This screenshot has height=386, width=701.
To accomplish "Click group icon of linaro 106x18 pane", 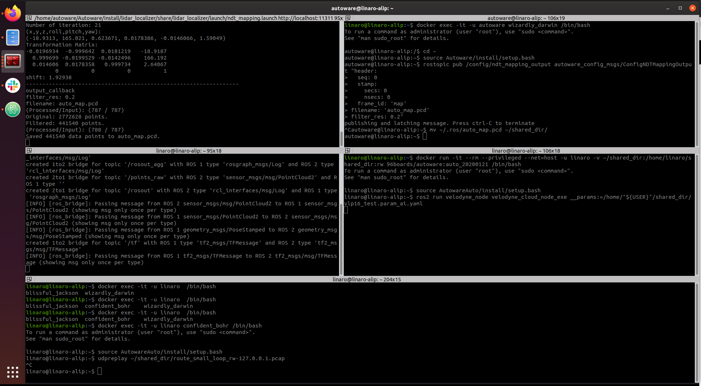I will pyautogui.click(x=348, y=151).
